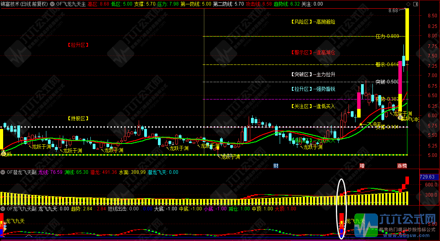Click the 涨榜 badge on the timeline
Viewport: 440px width, 241px height.
pyautogui.click(x=402, y=166)
